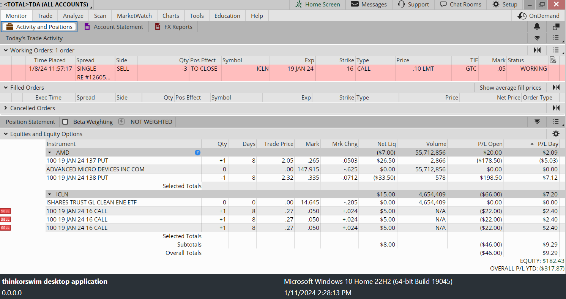Screen dimensions: 566x299
Task: Select the Monitor tab
Action: click(16, 16)
